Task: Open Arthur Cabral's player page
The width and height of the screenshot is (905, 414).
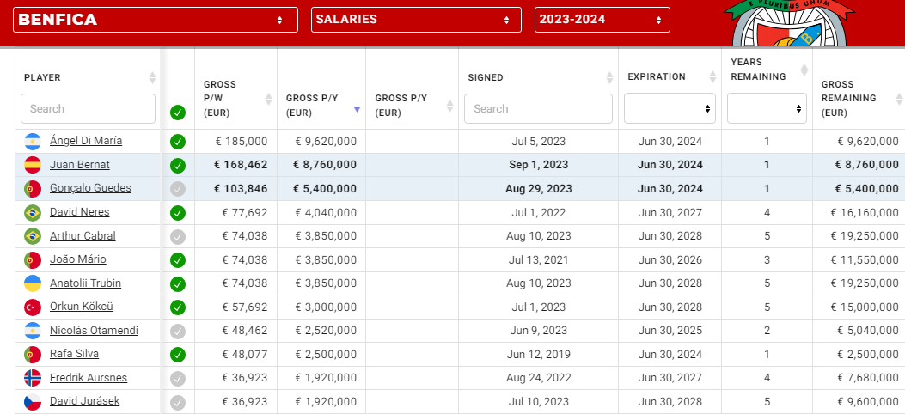Action: pos(83,235)
